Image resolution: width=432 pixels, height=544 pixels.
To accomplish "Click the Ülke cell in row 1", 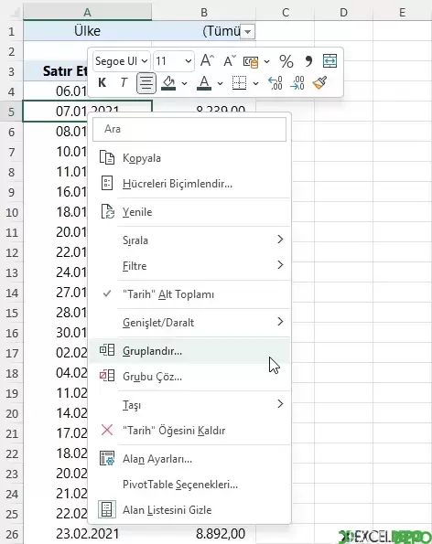I will coord(88,31).
